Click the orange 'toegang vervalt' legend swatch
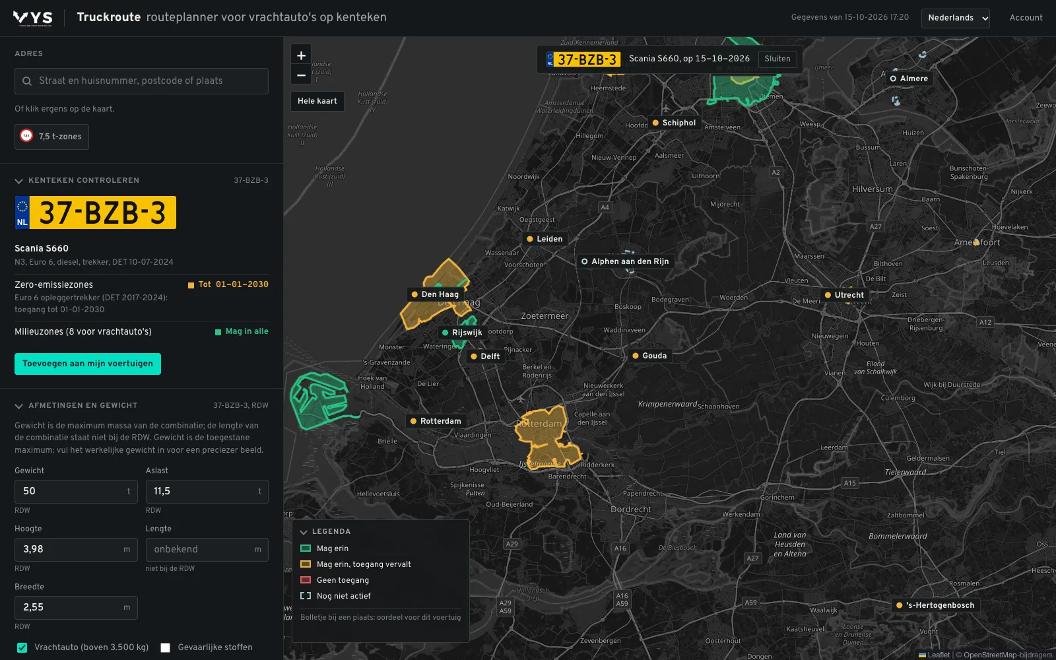This screenshot has width=1056, height=660. point(306,564)
